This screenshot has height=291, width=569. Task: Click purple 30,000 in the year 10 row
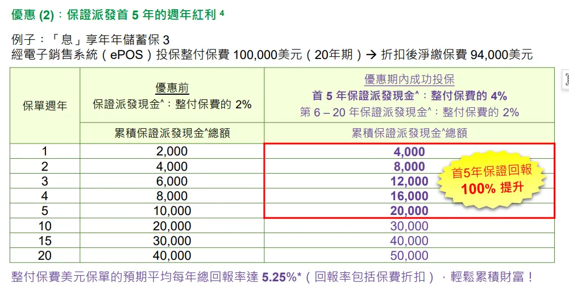[409, 226]
